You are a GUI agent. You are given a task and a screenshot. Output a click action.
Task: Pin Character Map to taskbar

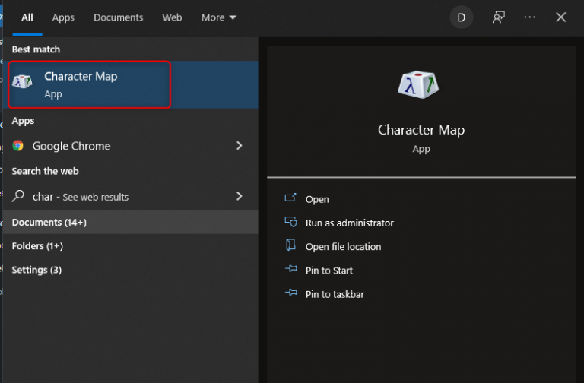(x=335, y=294)
